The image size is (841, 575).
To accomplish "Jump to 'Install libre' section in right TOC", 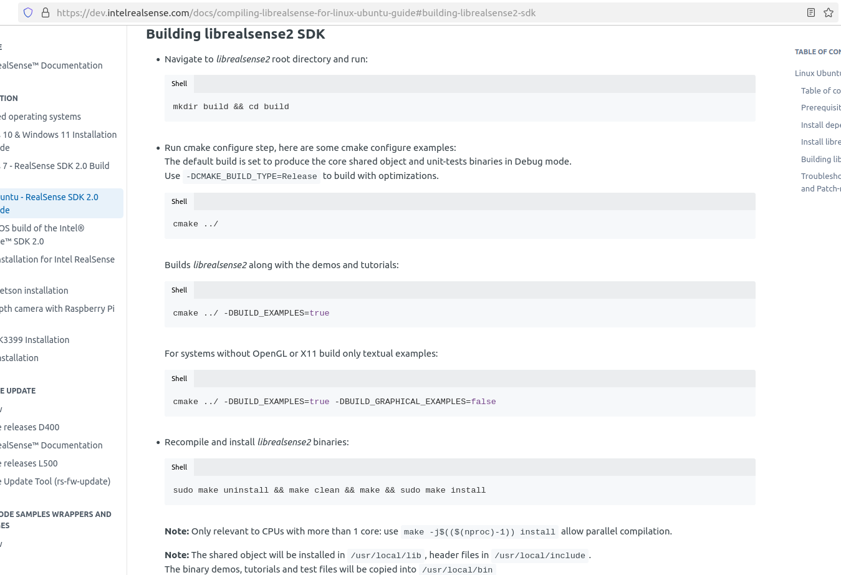I will click(x=821, y=142).
